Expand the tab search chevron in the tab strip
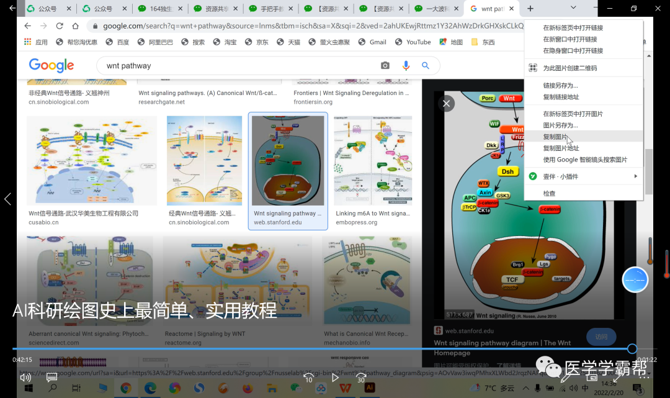The width and height of the screenshot is (670, 398). pyautogui.click(x=573, y=8)
